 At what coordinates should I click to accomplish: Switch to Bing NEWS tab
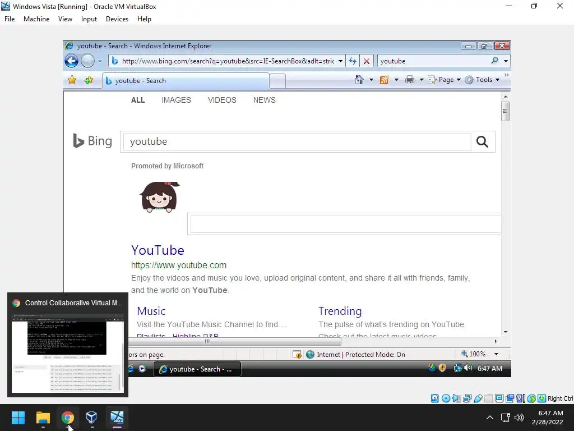(x=265, y=100)
